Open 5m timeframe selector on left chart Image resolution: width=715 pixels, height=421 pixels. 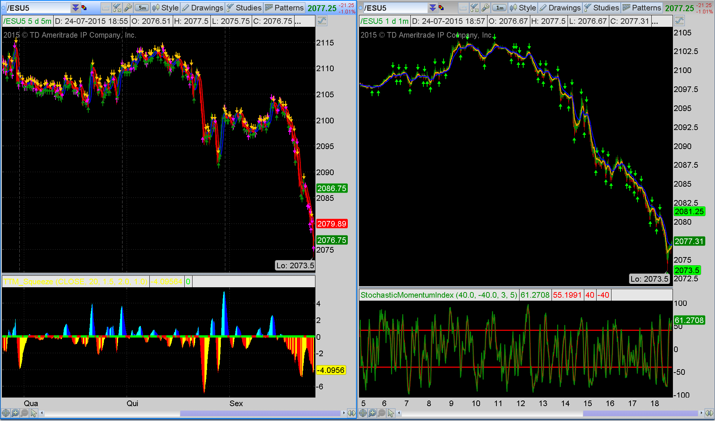pyautogui.click(x=142, y=8)
